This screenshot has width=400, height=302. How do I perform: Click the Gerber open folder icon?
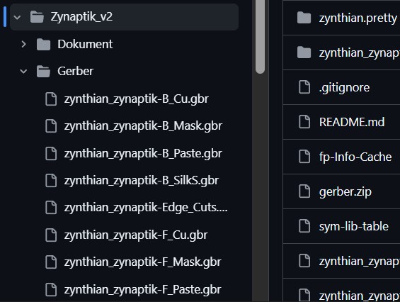click(x=43, y=72)
